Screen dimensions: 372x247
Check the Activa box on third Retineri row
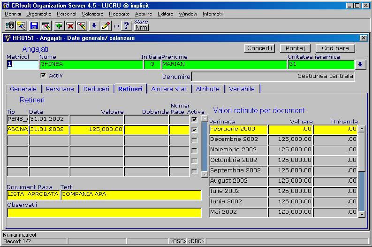[194, 140]
